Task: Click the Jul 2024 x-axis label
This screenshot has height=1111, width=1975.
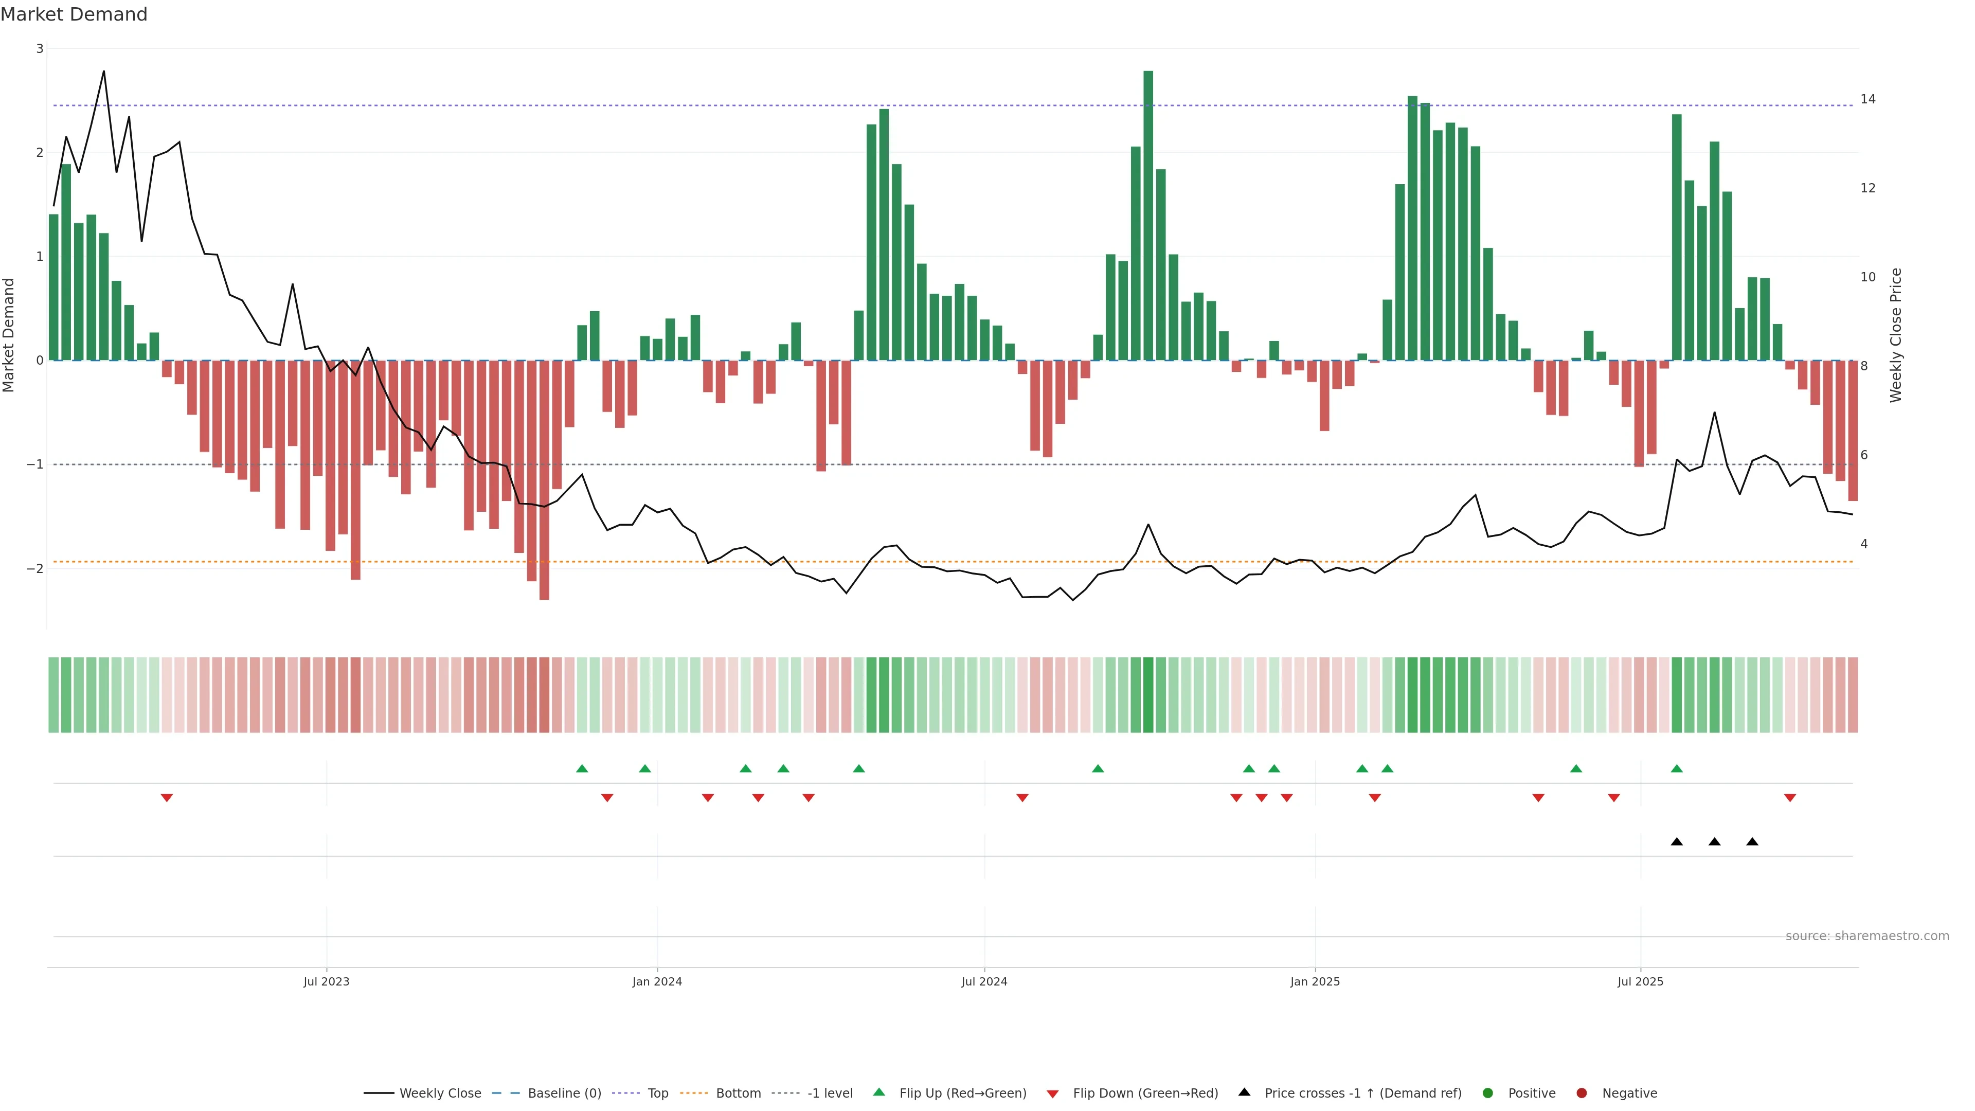Action: [984, 981]
